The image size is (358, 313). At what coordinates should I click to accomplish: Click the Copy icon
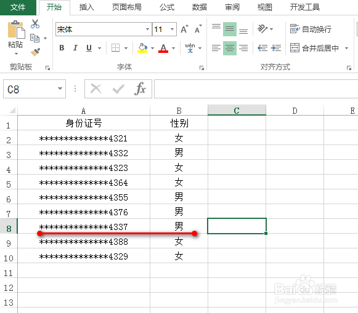(x=35, y=38)
